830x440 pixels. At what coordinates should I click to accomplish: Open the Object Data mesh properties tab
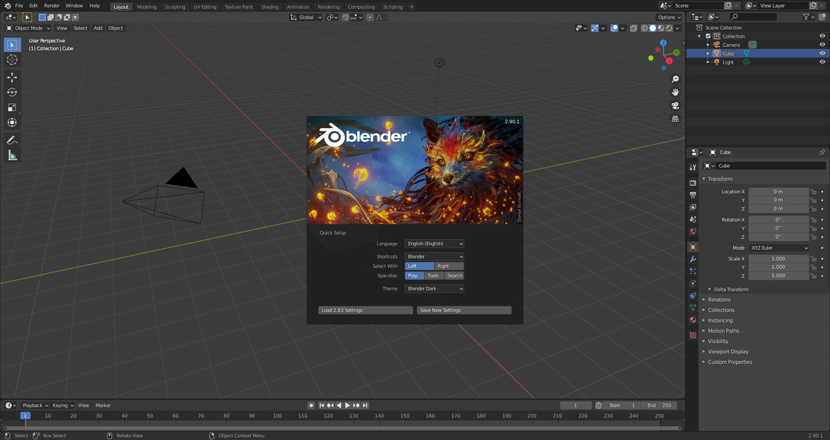coord(693,307)
